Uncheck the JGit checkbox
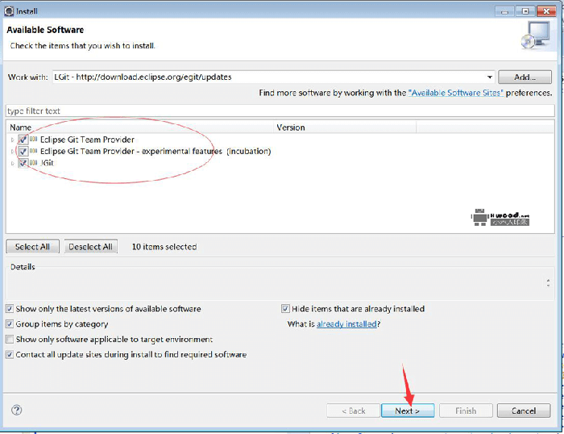564x434 pixels. coord(23,163)
